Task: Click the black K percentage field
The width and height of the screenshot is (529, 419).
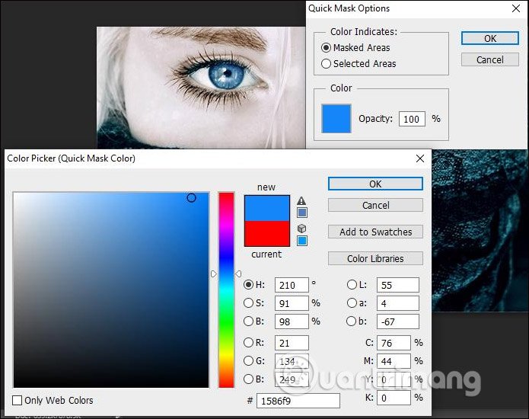Action: tap(394, 398)
